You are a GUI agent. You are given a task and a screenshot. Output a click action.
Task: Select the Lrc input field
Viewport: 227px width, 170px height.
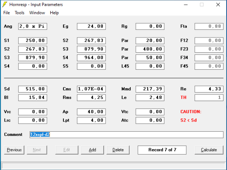[32, 120]
